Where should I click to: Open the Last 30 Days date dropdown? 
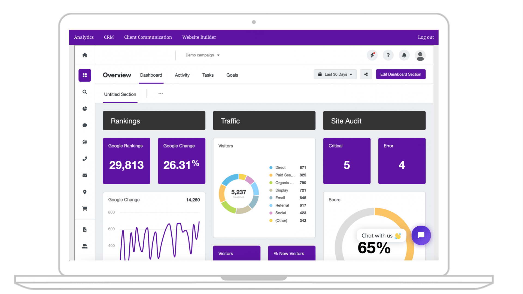tap(335, 74)
